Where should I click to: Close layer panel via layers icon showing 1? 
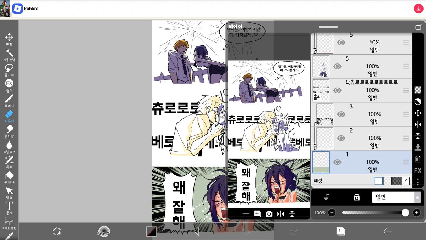(340, 231)
